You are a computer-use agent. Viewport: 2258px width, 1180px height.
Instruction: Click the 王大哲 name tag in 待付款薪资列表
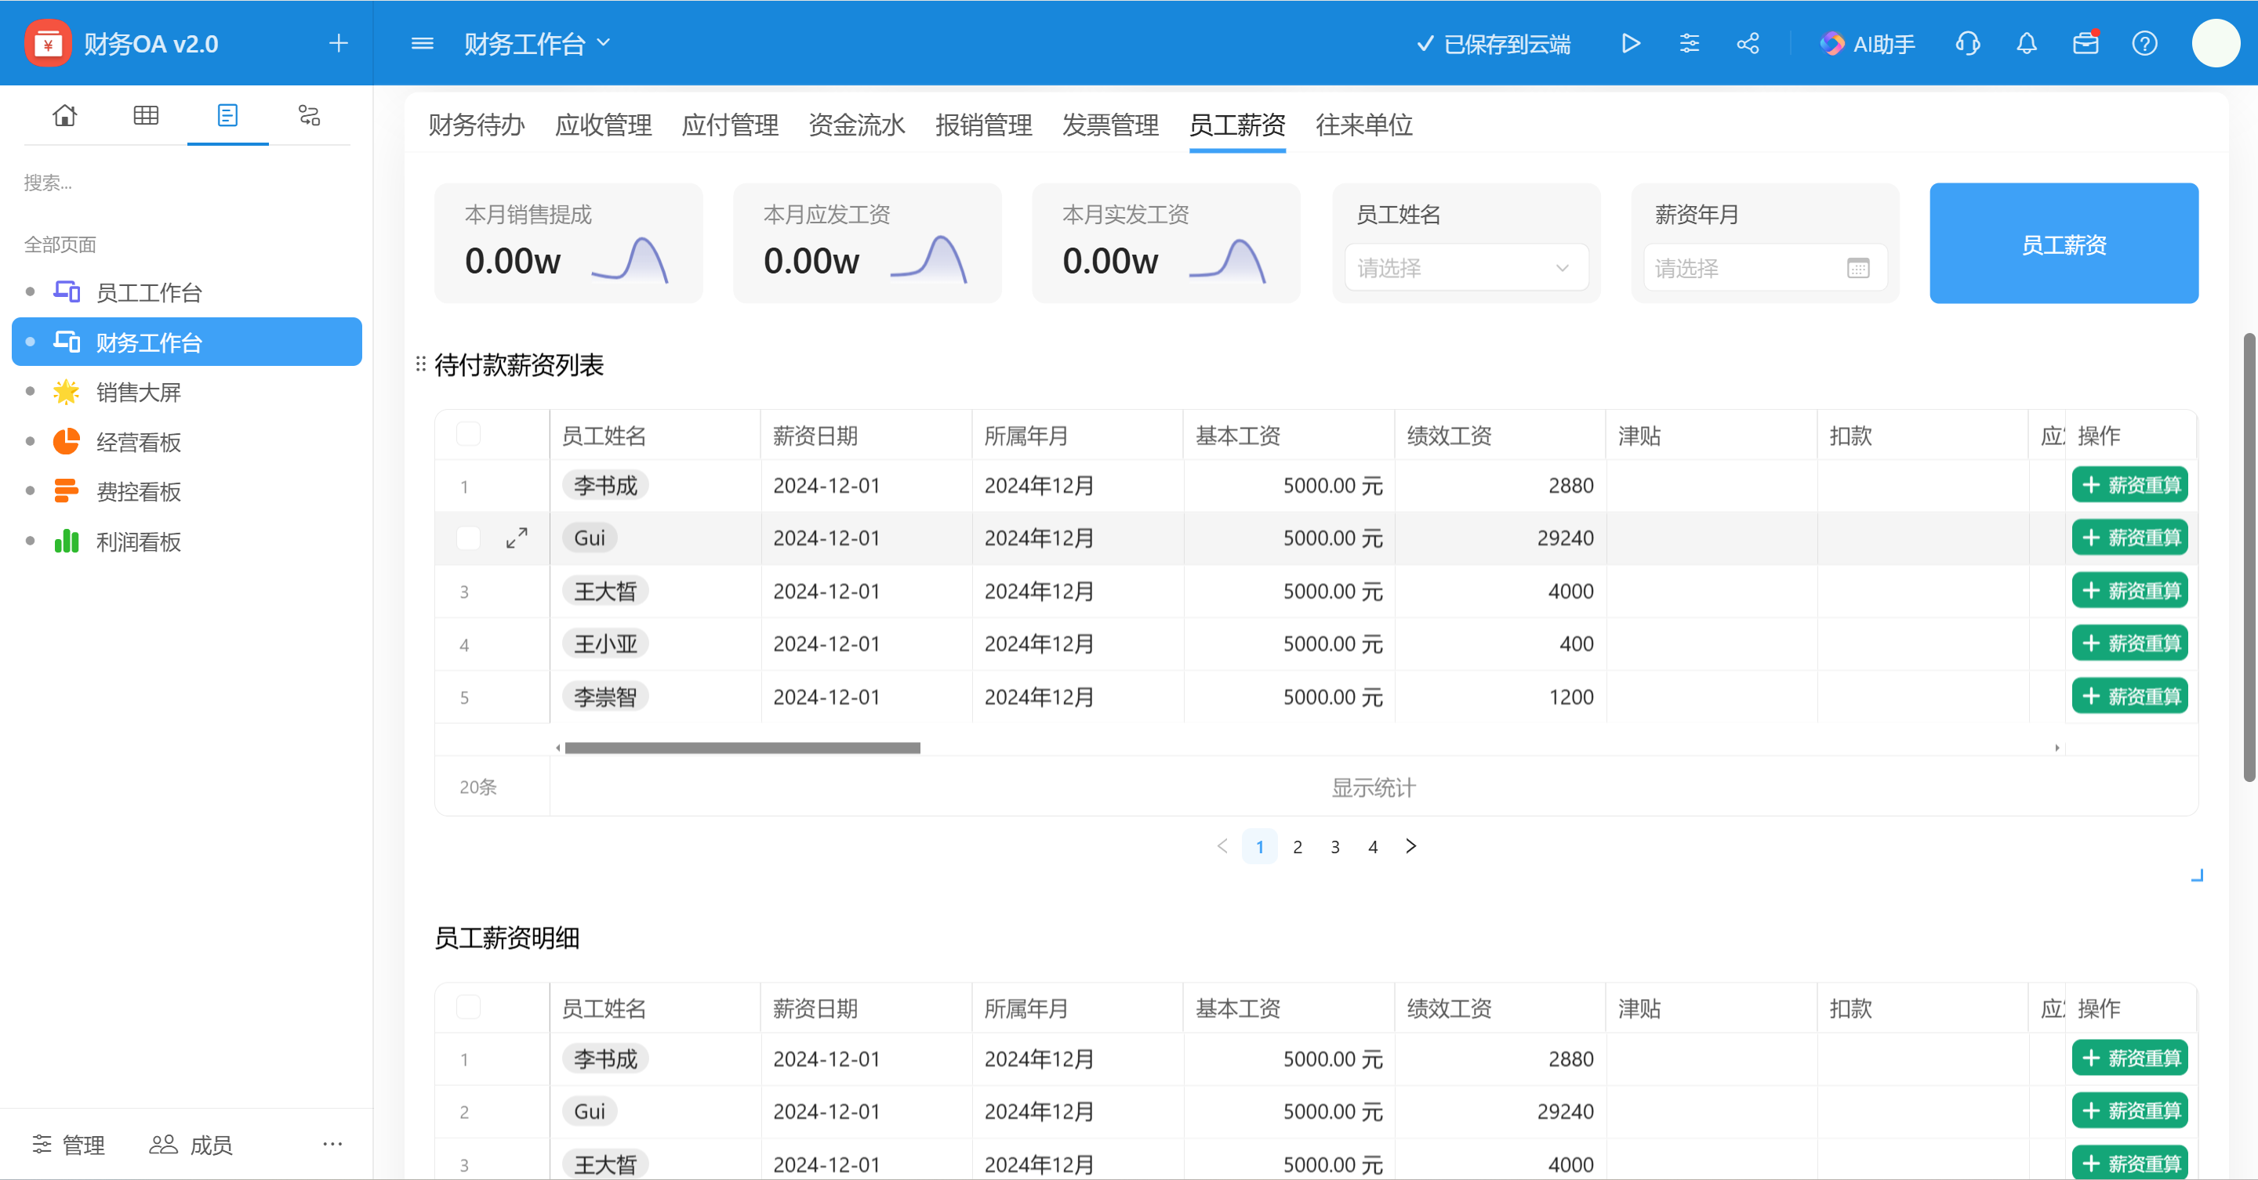pyautogui.click(x=604, y=591)
